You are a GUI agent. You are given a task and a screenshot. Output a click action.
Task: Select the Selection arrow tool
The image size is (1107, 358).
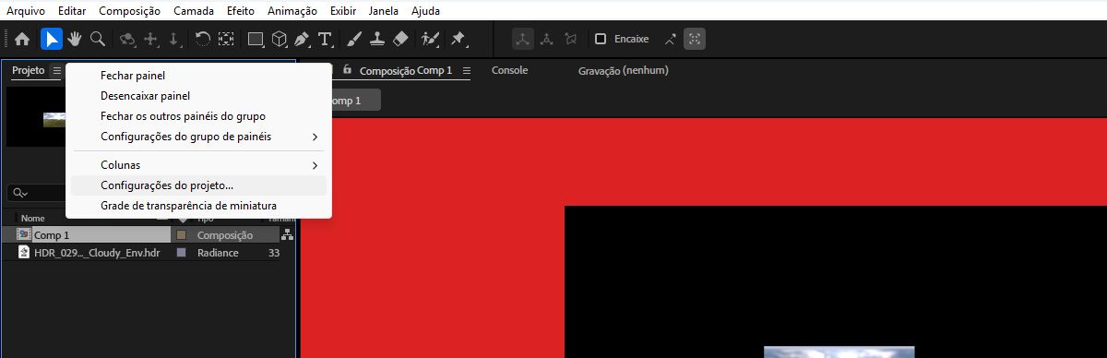click(x=52, y=40)
